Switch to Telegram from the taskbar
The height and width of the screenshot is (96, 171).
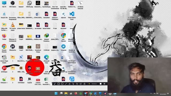coord(85,93)
